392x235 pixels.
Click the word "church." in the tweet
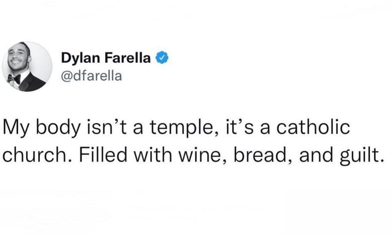[x=38, y=154]
